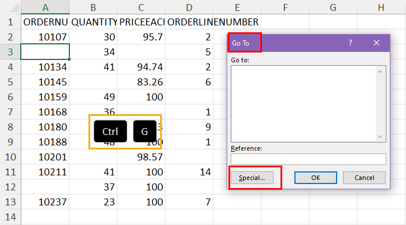Click quantity cell containing 23
406x225 pixels.
click(x=93, y=202)
